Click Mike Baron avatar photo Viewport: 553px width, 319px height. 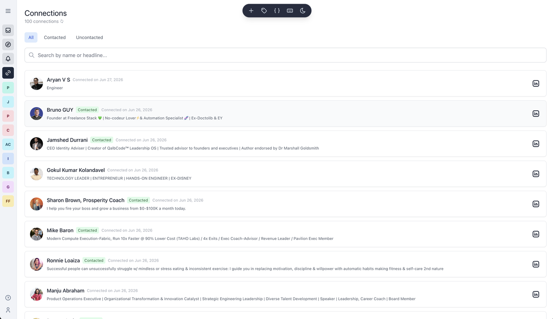point(36,234)
